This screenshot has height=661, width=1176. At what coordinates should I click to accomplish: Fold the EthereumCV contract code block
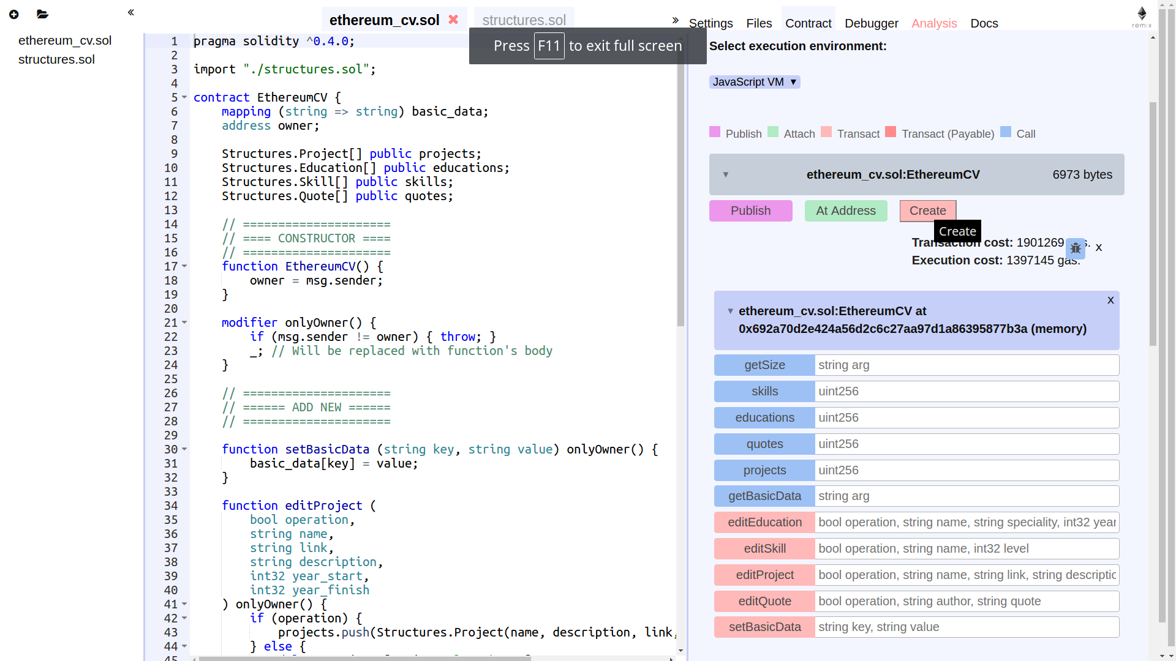coord(184,97)
